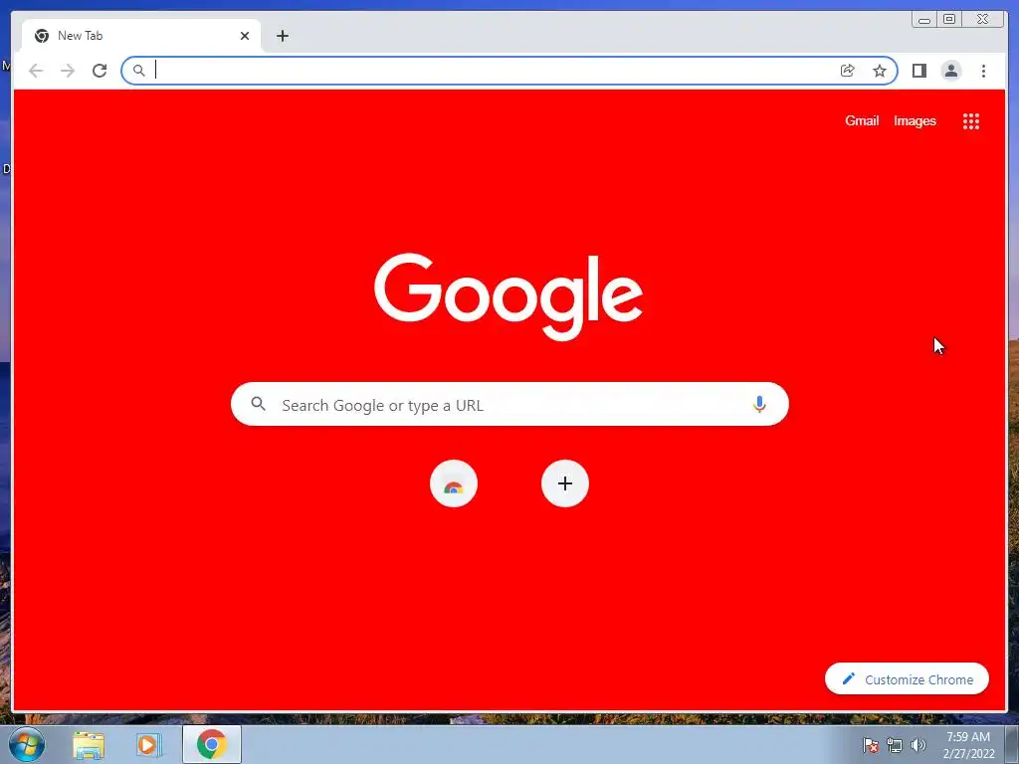
Task: Open the Gmail link
Action: point(862,120)
